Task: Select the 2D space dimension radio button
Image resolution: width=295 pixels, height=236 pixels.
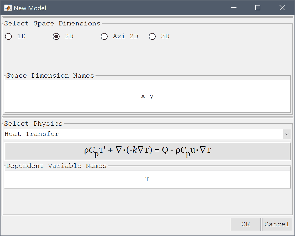Action: (x=56, y=36)
